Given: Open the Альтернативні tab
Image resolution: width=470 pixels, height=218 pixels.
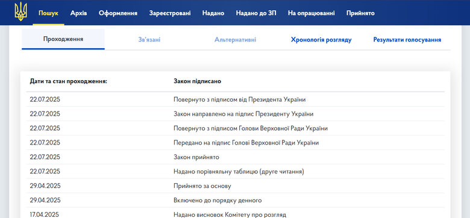Looking at the screenshot, I should tap(235, 40).
